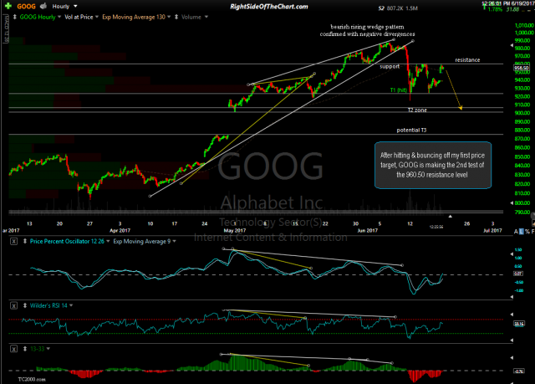535x384 pixels.
Task: Click the 0.07 oscillator value label
Action: (518, 274)
